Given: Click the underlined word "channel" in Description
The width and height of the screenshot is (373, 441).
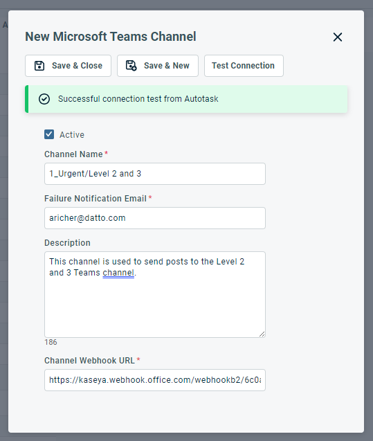Looking at the screenshot, I should pos(118,273).
